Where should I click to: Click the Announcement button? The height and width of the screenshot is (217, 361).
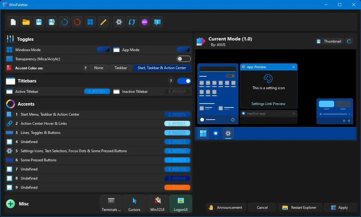[226, 208]
